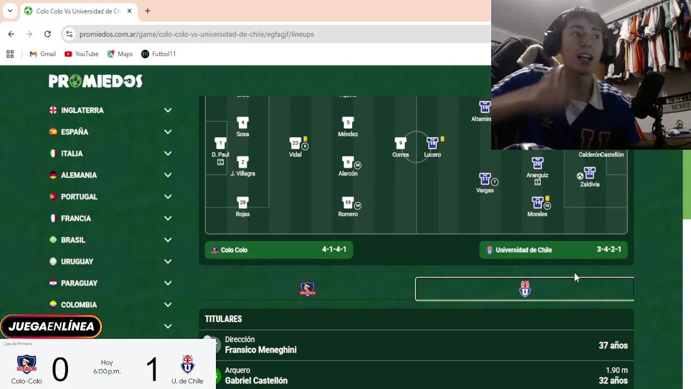Select the Uruguay flag icon
This screenshot has height=389, width=691.
pos(53,261)
